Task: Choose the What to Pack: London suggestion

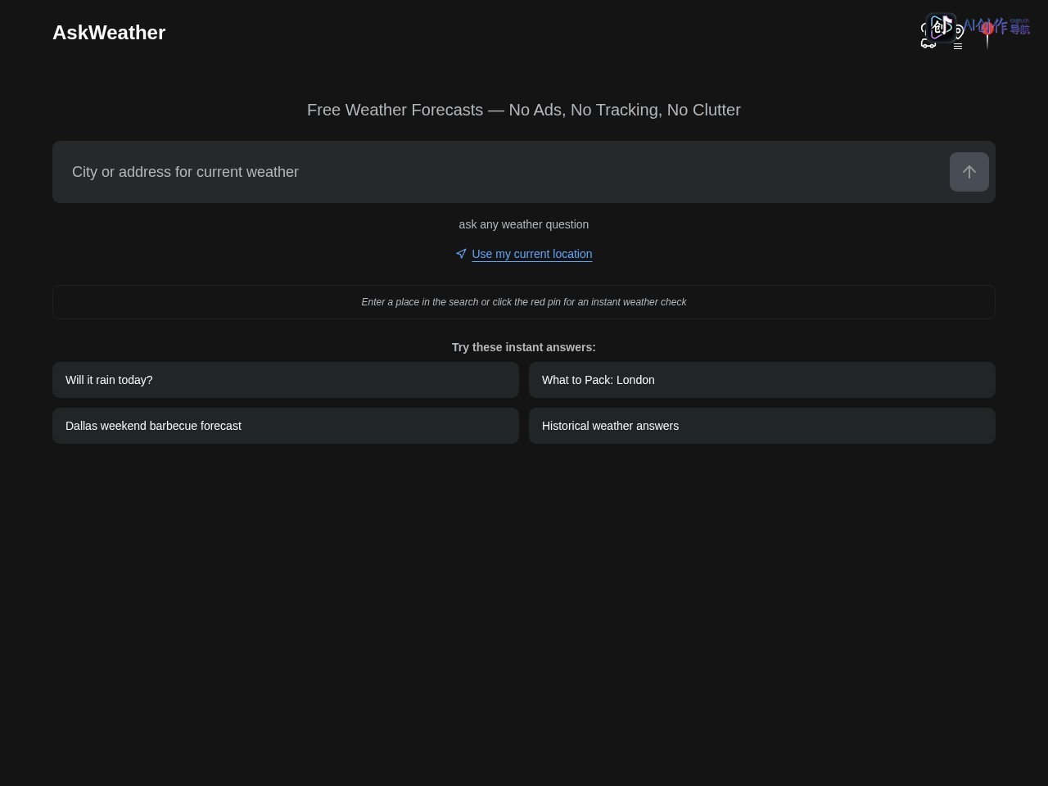Action: coord(762,380)
